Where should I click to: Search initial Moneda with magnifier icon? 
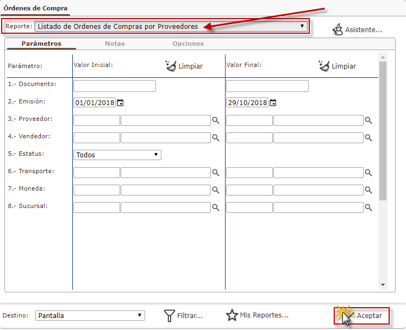[x=216, y=190]
